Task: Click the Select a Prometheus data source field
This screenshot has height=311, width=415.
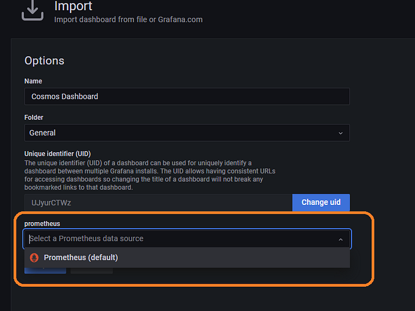Action: (187, 239)
